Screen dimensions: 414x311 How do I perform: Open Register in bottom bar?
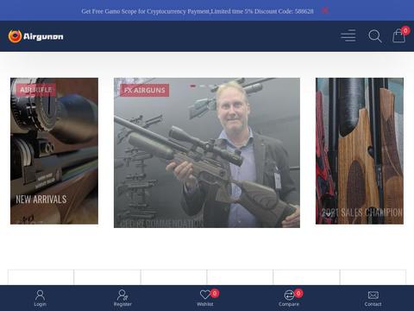coord(122,298)
